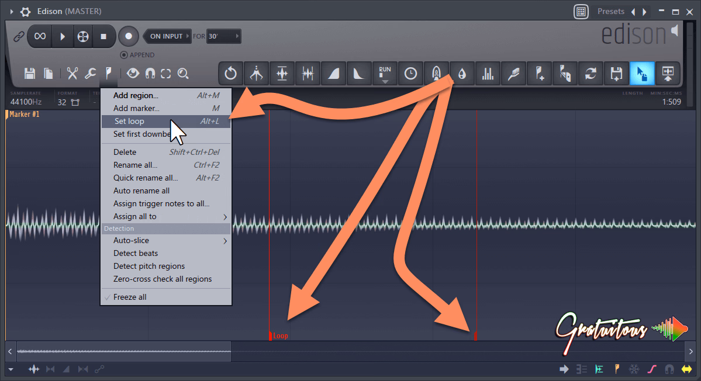Toggle the pink curve icon
The width and height of the screenshot is (701, 381).
click(652, 369)
